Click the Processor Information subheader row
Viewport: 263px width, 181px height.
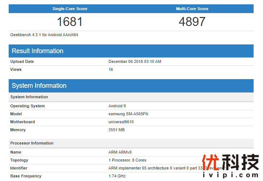tap(32, 143)
